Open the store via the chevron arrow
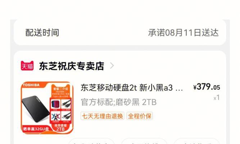This screenshot has height=144, width=240. point(112,66)
